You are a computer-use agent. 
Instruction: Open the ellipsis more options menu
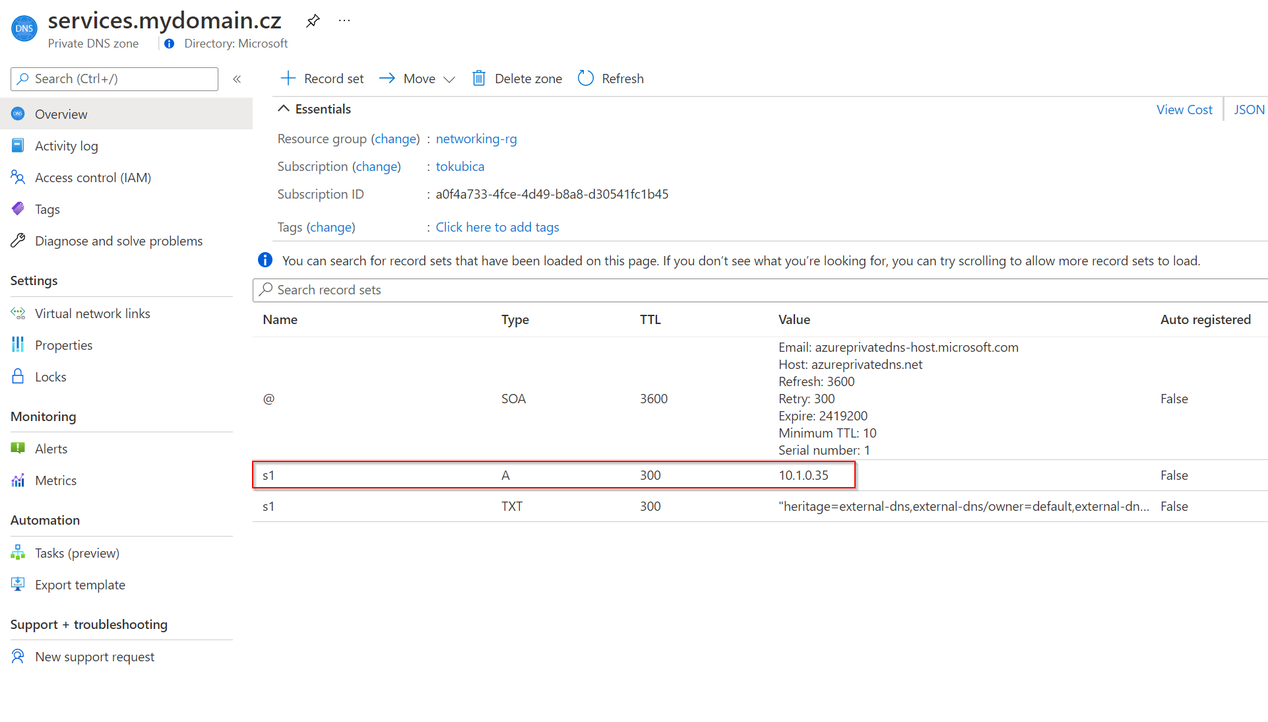coord(344,20)
